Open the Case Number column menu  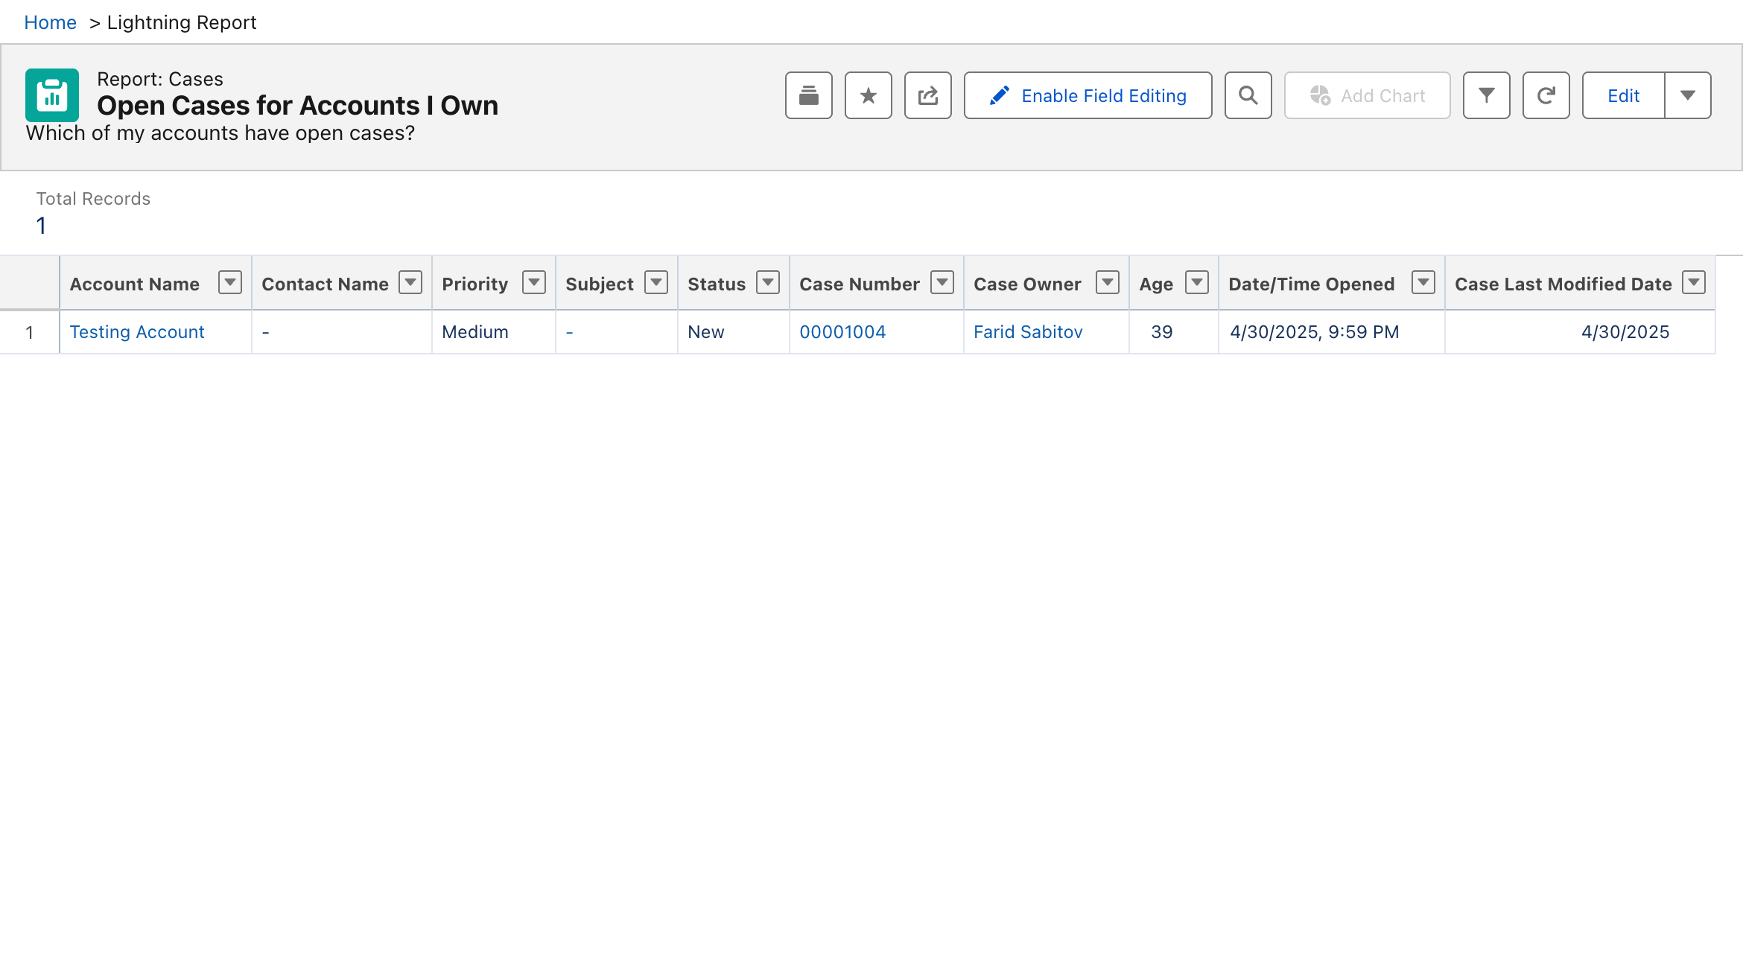[942, 283]
